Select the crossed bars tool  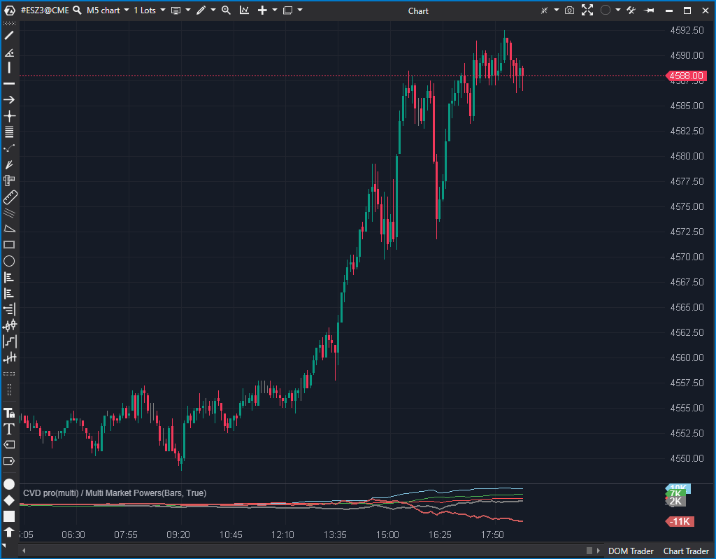pyautogui.click(x=10, y=358)
